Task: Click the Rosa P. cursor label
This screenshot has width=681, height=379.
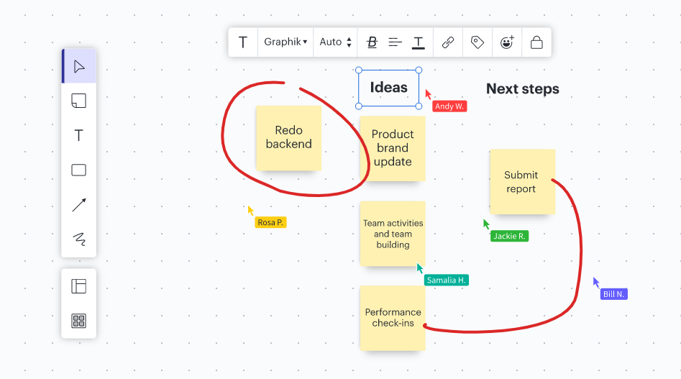Action: pyautogui.click(x=270, y=222)
